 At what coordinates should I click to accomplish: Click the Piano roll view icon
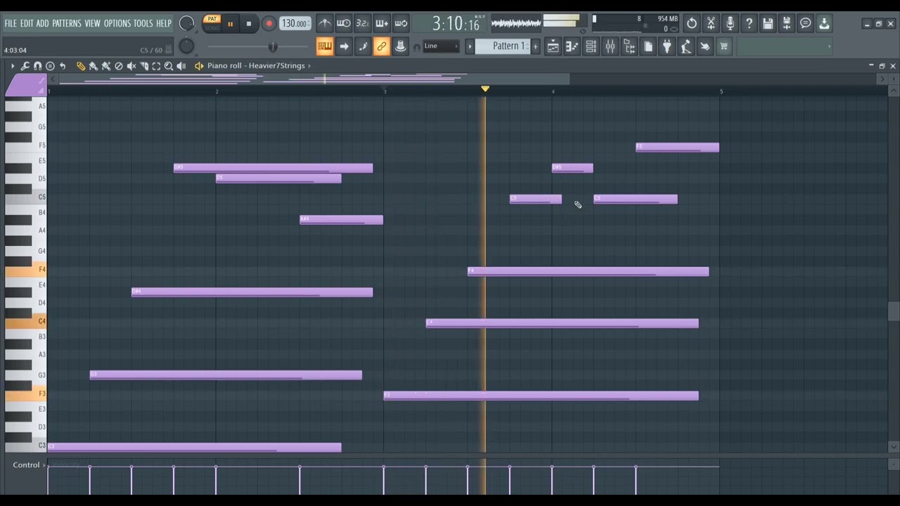[x=572, y=46]
